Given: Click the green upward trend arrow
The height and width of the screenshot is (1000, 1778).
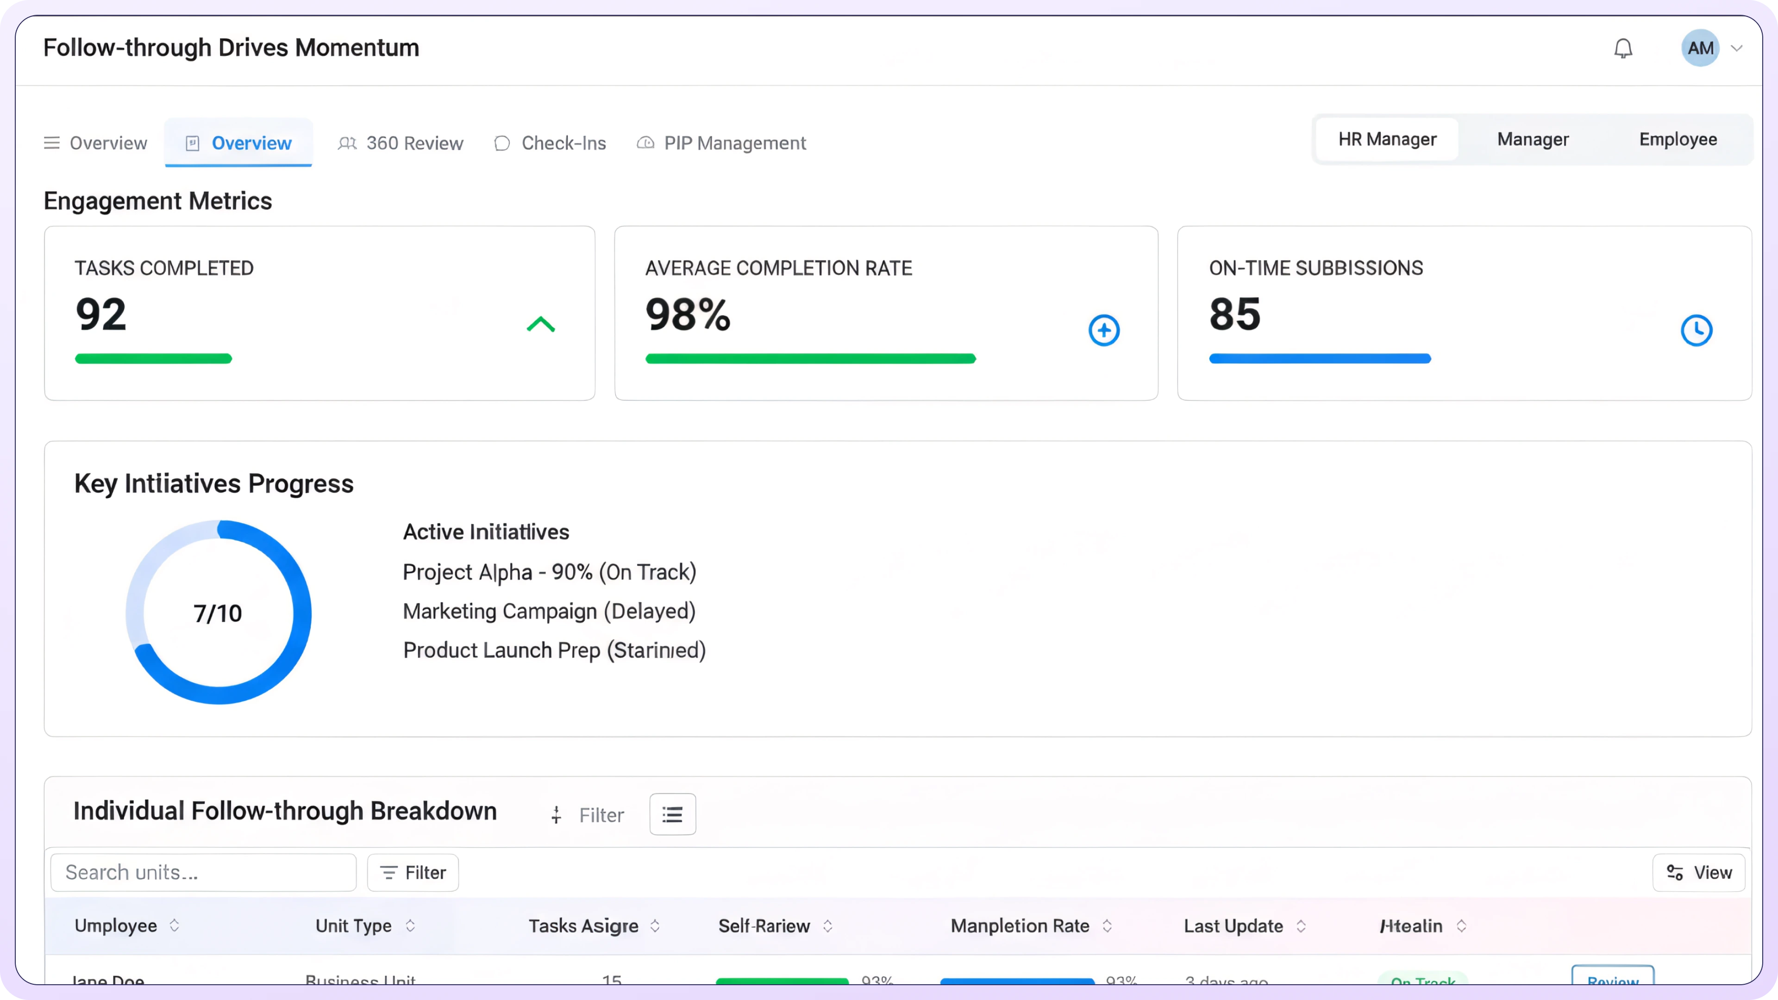Looking at the screenshot, I should coord(540,325).
